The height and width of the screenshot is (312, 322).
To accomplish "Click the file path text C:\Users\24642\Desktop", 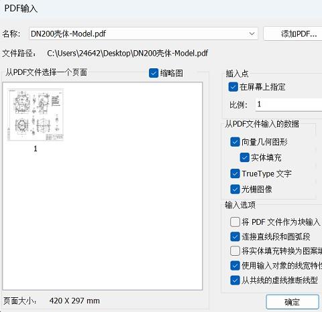I will pyautogui.click(x=127, y=54).
